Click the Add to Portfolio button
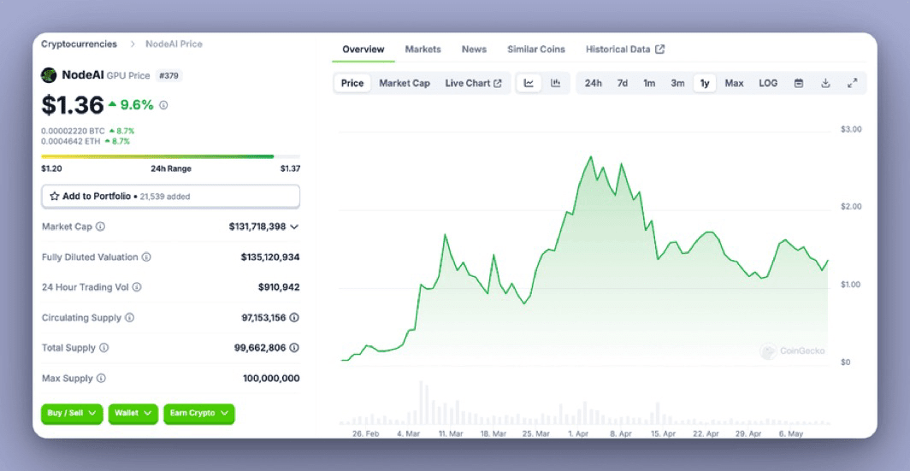This screenshot has width=910, height=471. tap(171, 196)
